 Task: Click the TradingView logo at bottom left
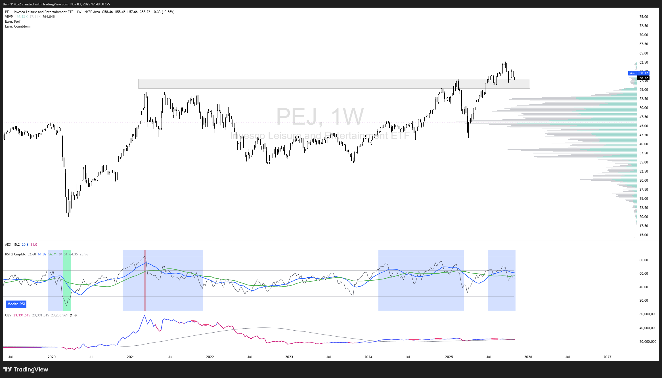26,369
